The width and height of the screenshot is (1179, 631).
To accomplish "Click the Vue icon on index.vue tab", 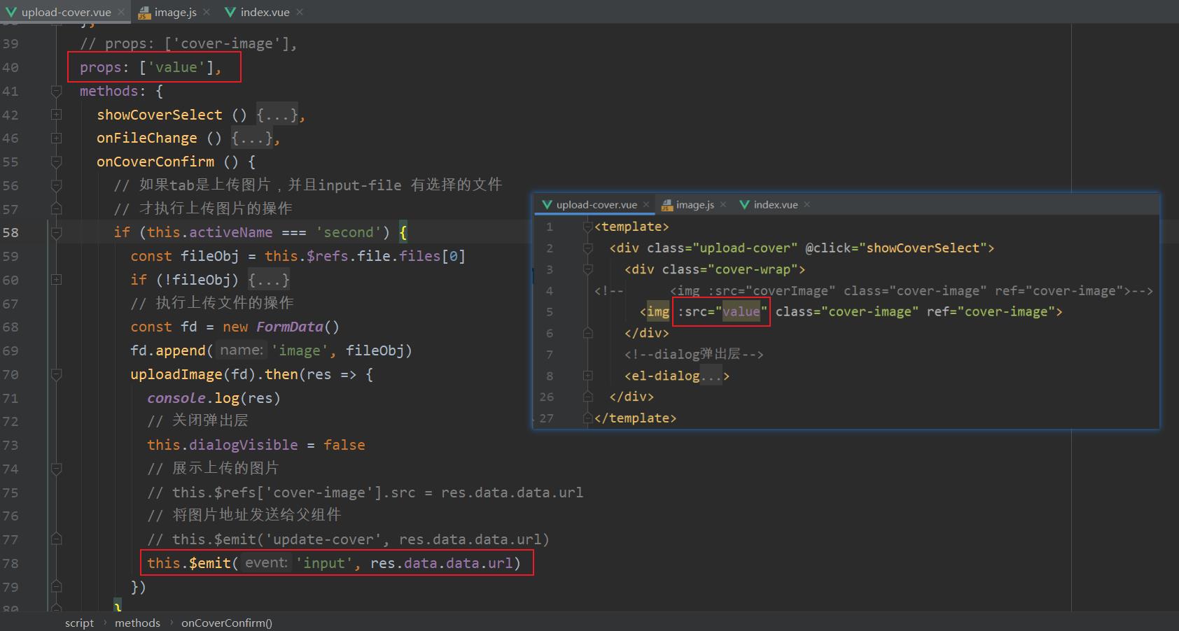I will click(230, 12).
